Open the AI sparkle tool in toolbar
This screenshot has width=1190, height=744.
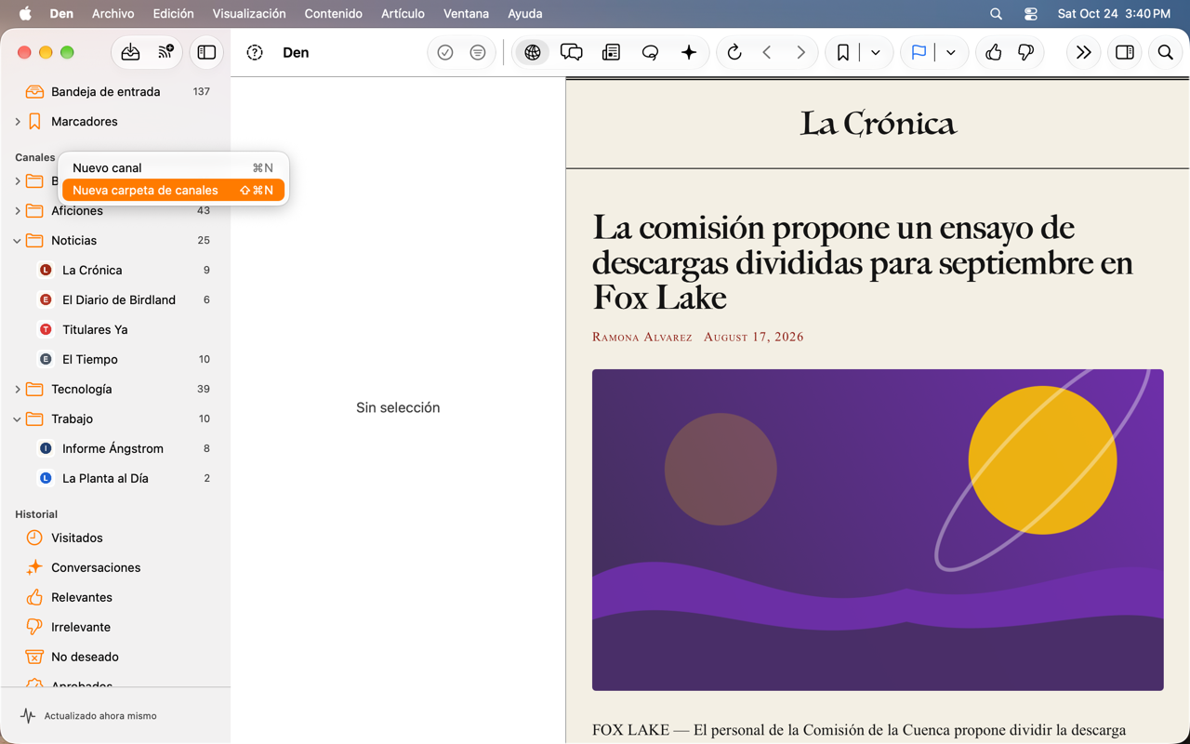click(689, 53)
